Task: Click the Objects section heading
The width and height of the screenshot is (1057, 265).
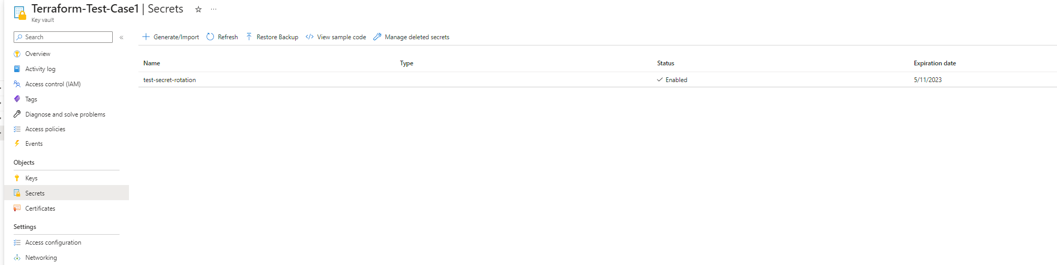Action: (x=24, y=163)
